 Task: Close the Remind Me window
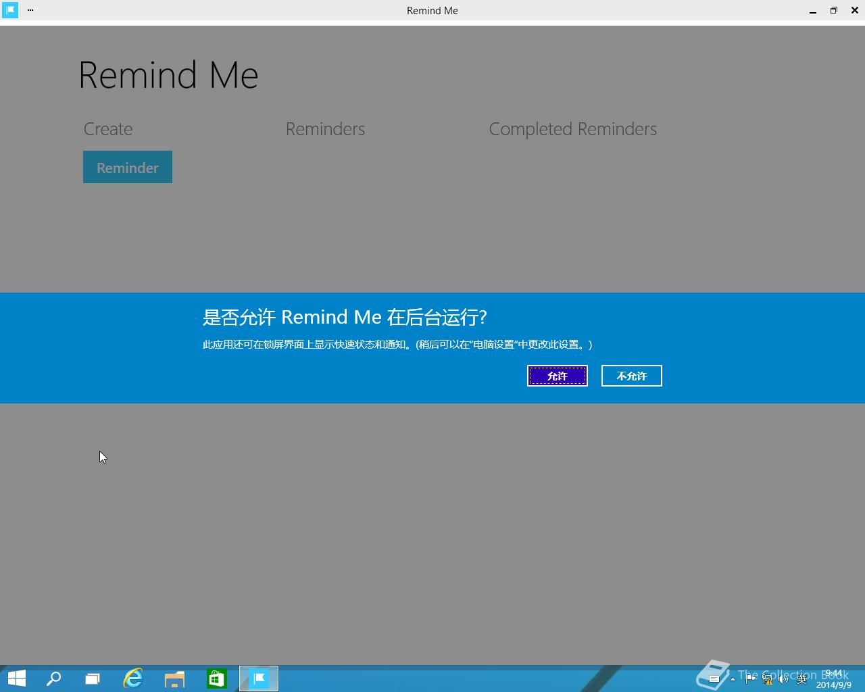tap(855, 10)
